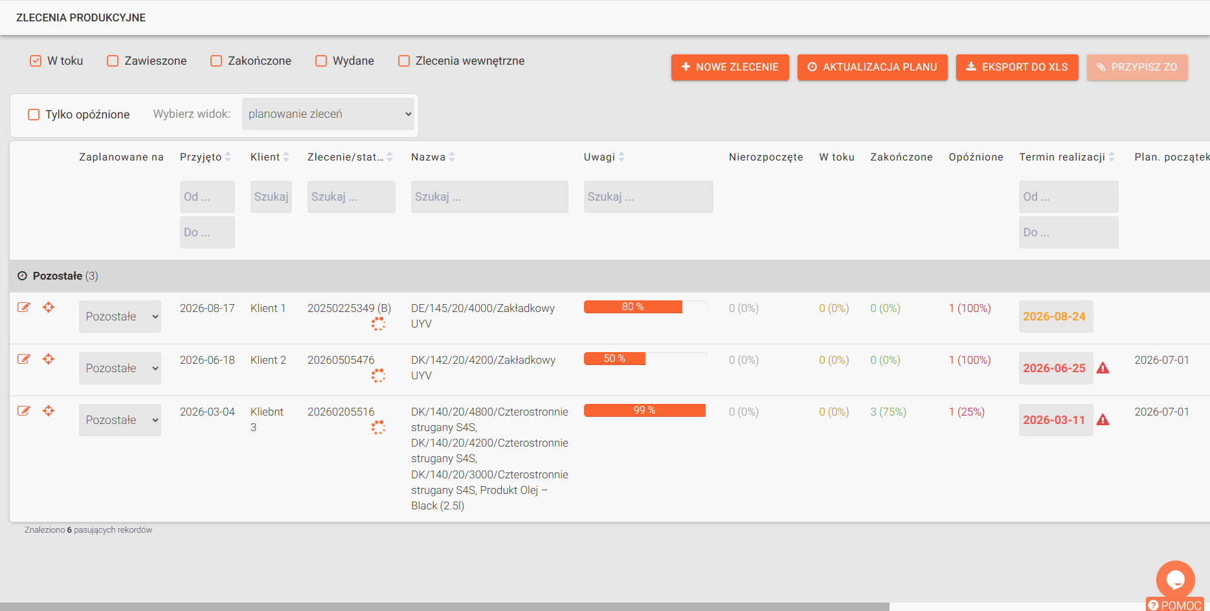Uncheck the W toku checkbox
The image size is (1210, 611).
coord(36,61)
